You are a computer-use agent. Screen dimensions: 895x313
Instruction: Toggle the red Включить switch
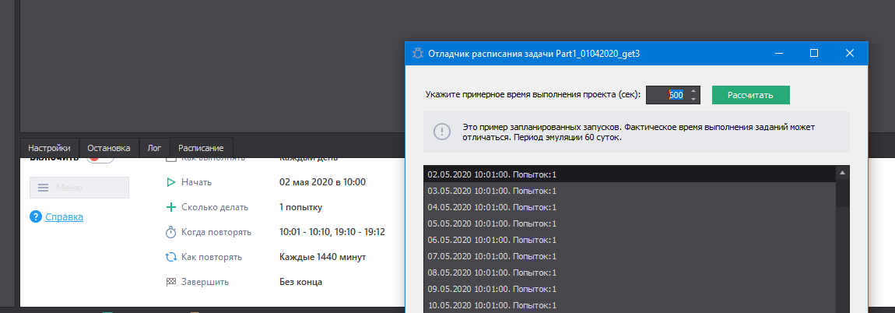point(100,158)
